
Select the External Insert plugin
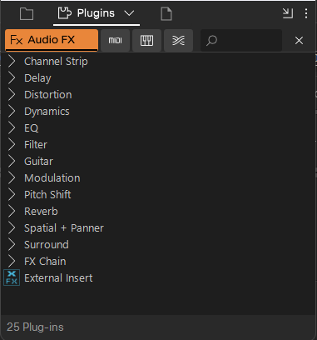tap(58, 278)
